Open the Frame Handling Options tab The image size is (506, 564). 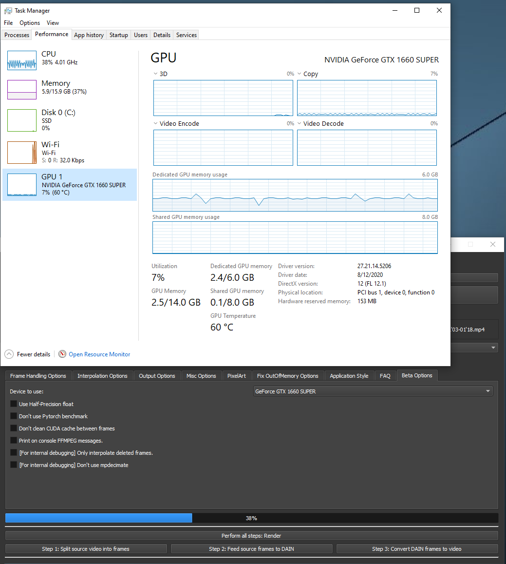38,376
